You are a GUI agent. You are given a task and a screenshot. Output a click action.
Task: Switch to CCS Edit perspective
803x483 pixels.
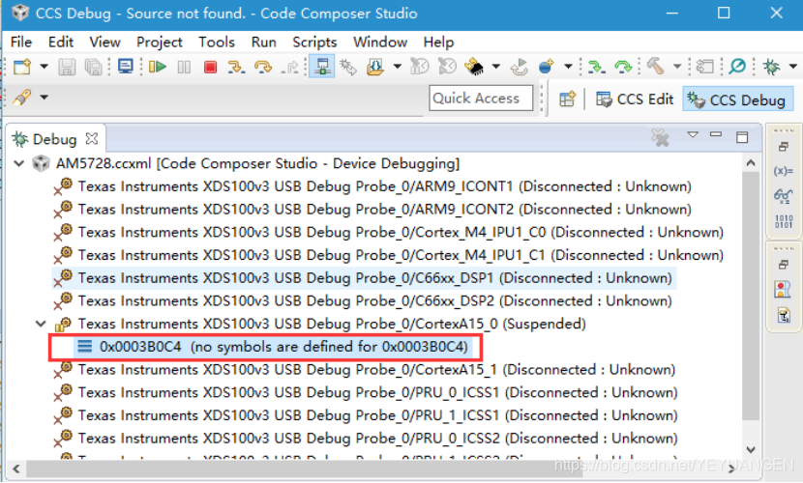(x=635, y=99)
